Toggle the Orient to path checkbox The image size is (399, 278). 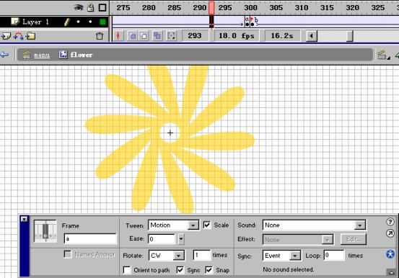(127, 270)
